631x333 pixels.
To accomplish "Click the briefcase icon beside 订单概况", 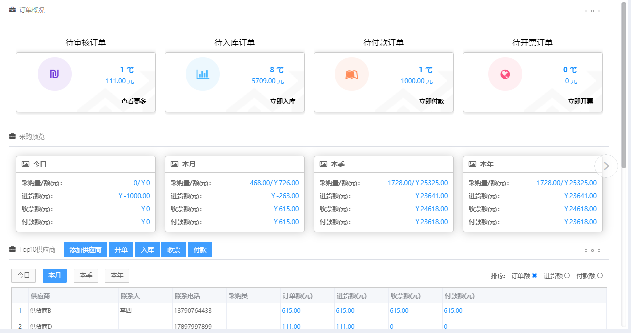I will (13, 10).
